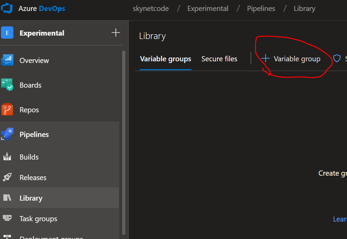
Task: Select the Releases rocket icon
Action: (x=7, y=177)
